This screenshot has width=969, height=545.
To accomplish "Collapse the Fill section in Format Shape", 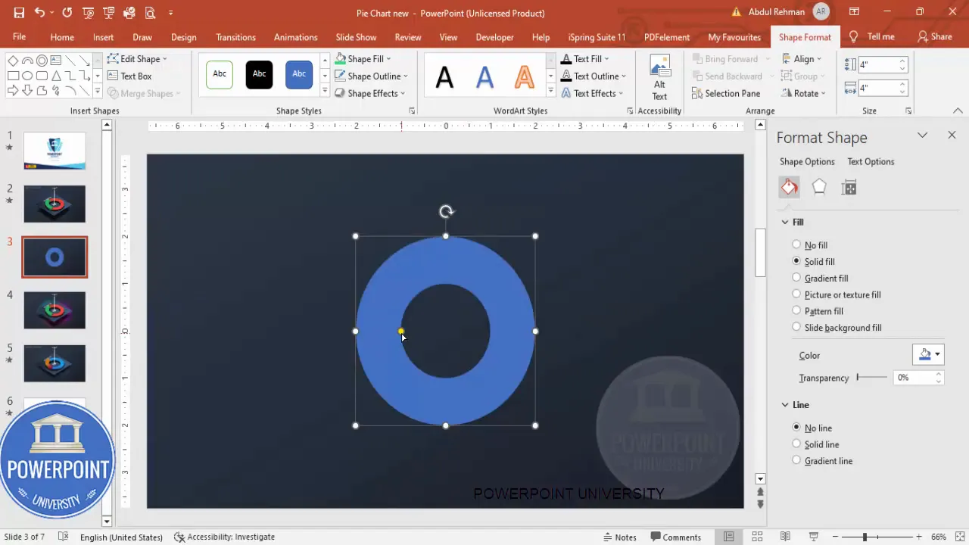I will 785,222.
